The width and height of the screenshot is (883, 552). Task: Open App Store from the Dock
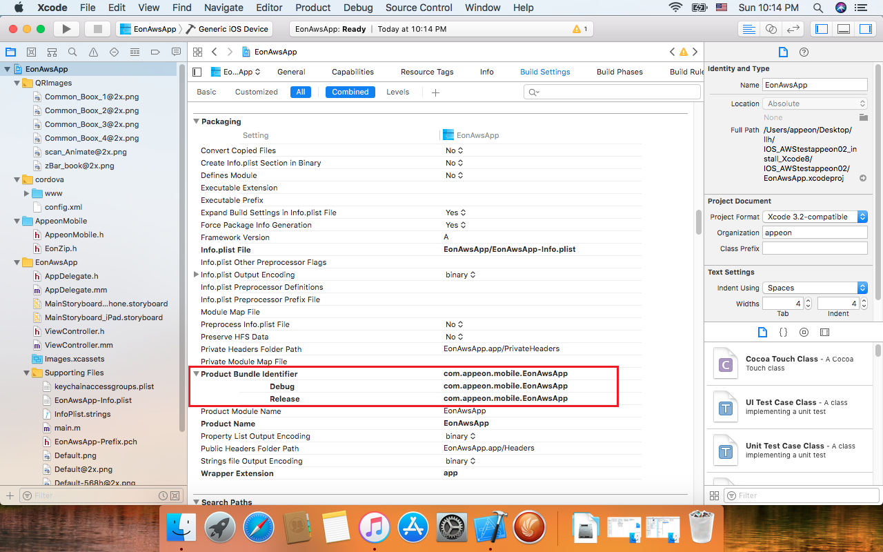point(413,529)
